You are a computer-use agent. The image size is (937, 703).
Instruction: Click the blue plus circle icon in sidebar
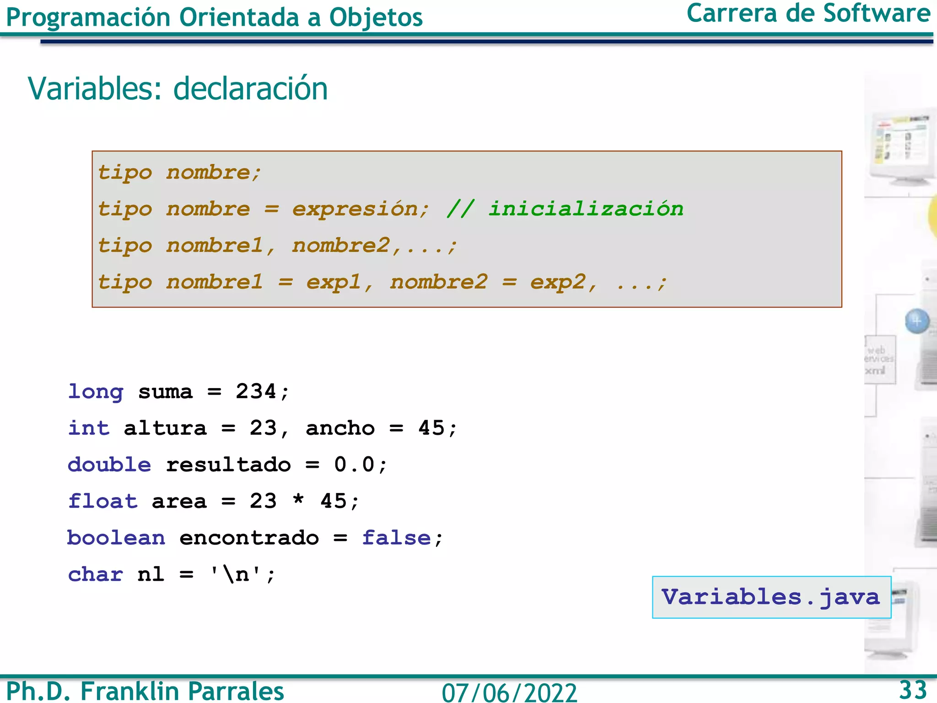coord(917,321)
